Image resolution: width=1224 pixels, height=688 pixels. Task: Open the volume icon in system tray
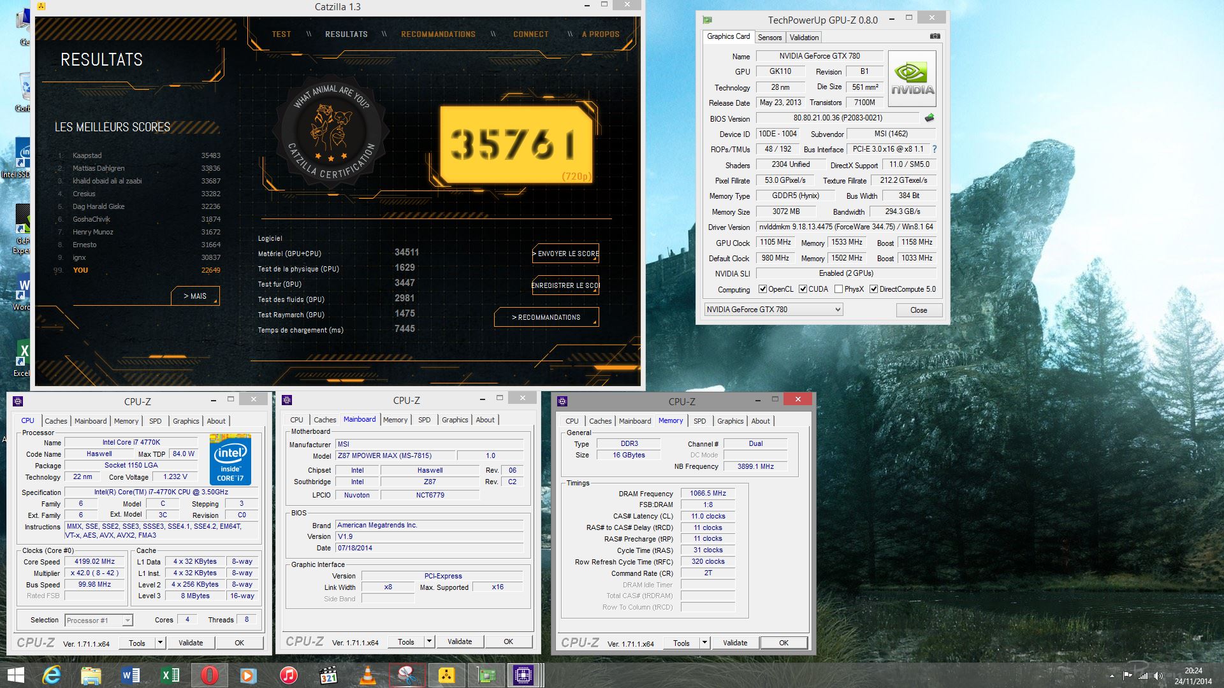[1158, 676]
